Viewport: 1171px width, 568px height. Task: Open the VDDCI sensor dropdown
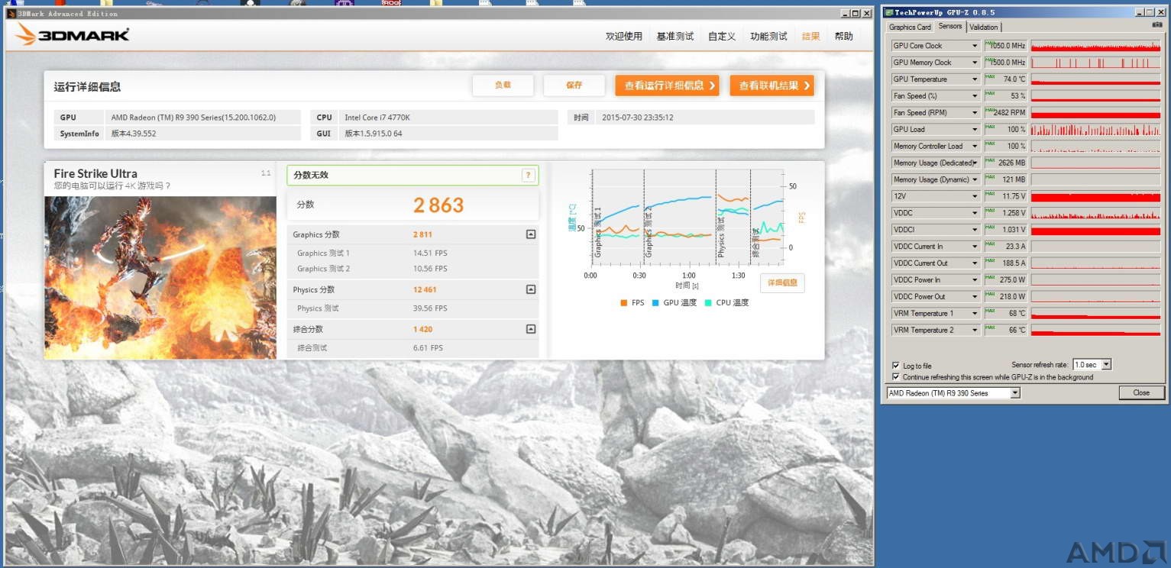974,230
